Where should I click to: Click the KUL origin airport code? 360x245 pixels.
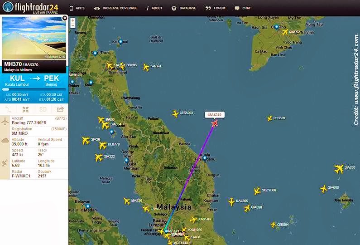17,78
